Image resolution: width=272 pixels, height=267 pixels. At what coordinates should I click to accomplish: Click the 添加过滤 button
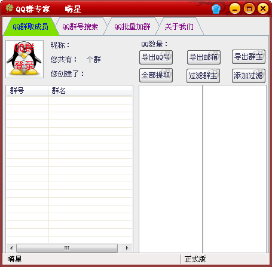coord(249,76)
